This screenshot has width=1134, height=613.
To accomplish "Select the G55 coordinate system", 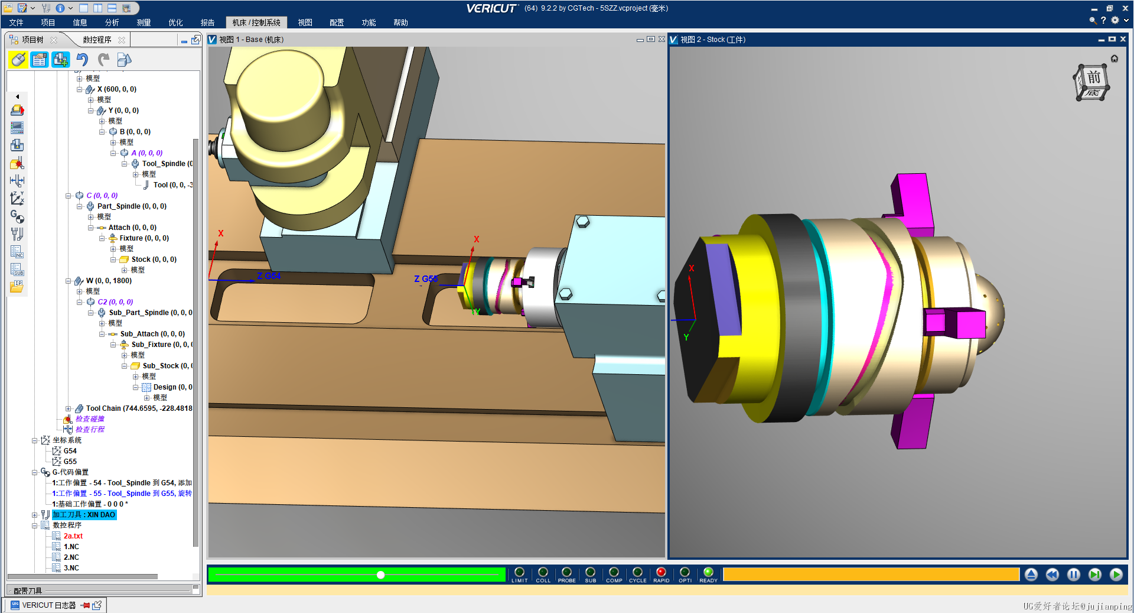I will pos(70,462).
